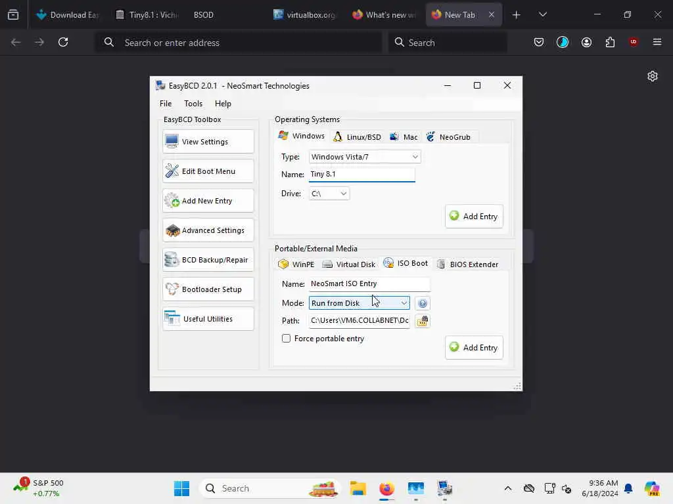Viewport: 673px width, 504px height.
Task: Open Save to Pocket icon
Action: (x=539, y=42)
